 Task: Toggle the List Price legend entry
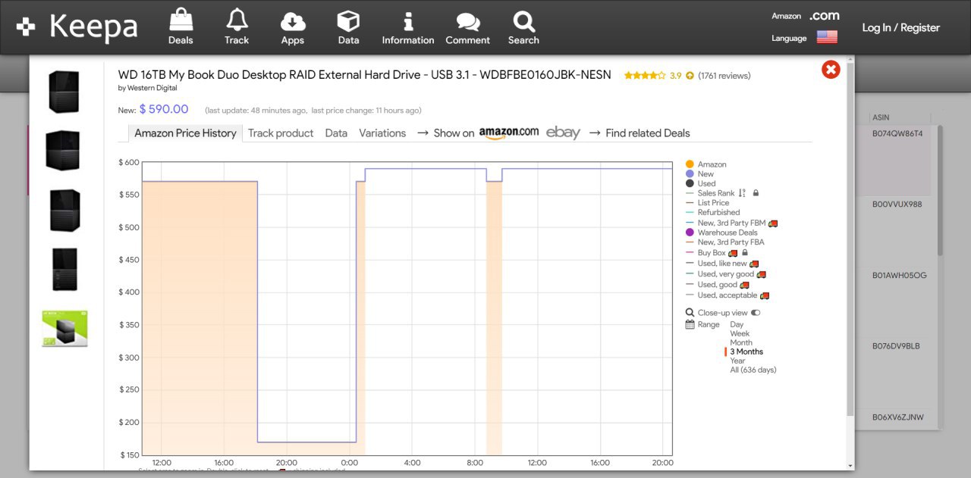(707, 203)
